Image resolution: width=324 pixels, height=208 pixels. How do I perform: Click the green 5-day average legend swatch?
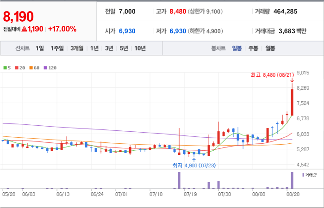[5, 67]
